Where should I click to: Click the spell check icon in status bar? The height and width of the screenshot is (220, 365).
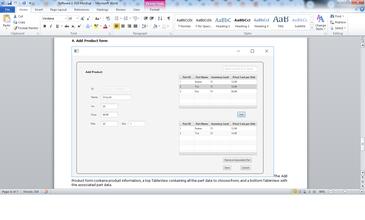(x=46, y=192)
